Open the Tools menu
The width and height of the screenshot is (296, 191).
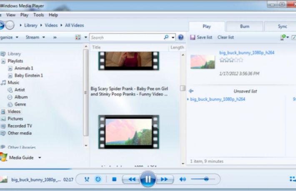(38, 15)
